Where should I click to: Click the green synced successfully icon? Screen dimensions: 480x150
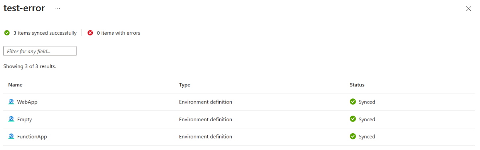tap(7, 33)
